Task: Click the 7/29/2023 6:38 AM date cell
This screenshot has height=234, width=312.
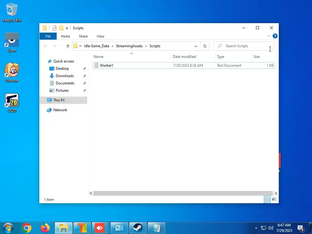Action: click(x=188, y=66)
